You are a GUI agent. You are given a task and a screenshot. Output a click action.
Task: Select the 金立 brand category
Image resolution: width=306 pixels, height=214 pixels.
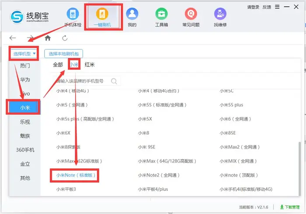click(x=25, y=164)
